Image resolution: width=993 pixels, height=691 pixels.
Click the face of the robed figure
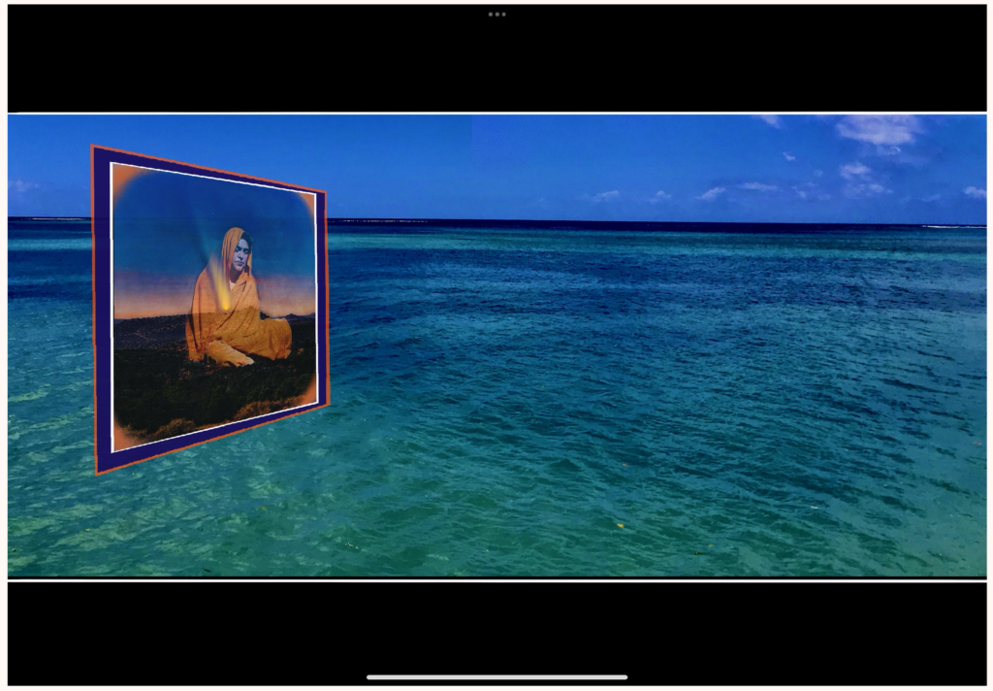pos(240,254)
